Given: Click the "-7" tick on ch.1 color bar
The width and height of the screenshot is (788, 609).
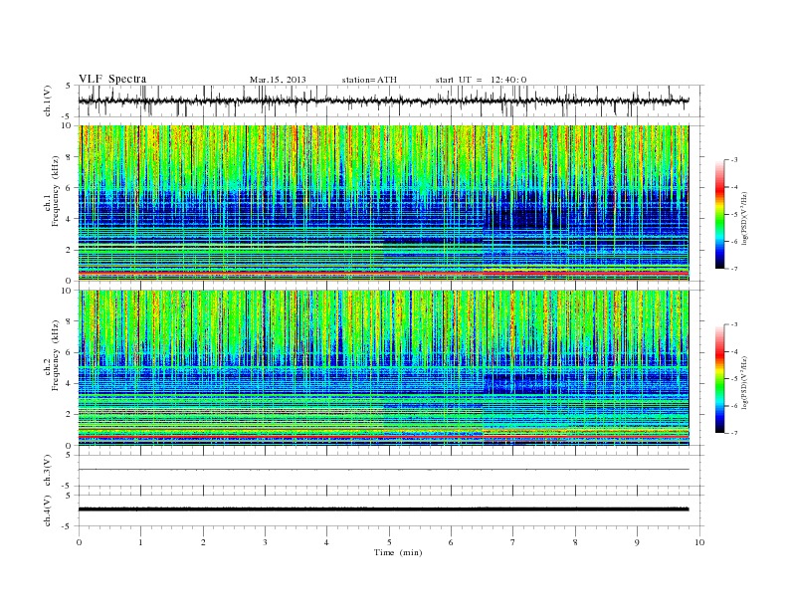Looking at the screenshot, I should [733, 269].
